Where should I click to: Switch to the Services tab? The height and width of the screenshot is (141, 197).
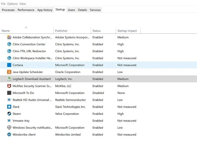[95, 10]
